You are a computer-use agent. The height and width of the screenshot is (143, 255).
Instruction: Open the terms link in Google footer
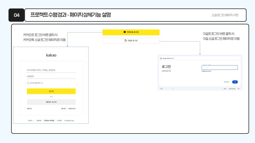point(239,89)
